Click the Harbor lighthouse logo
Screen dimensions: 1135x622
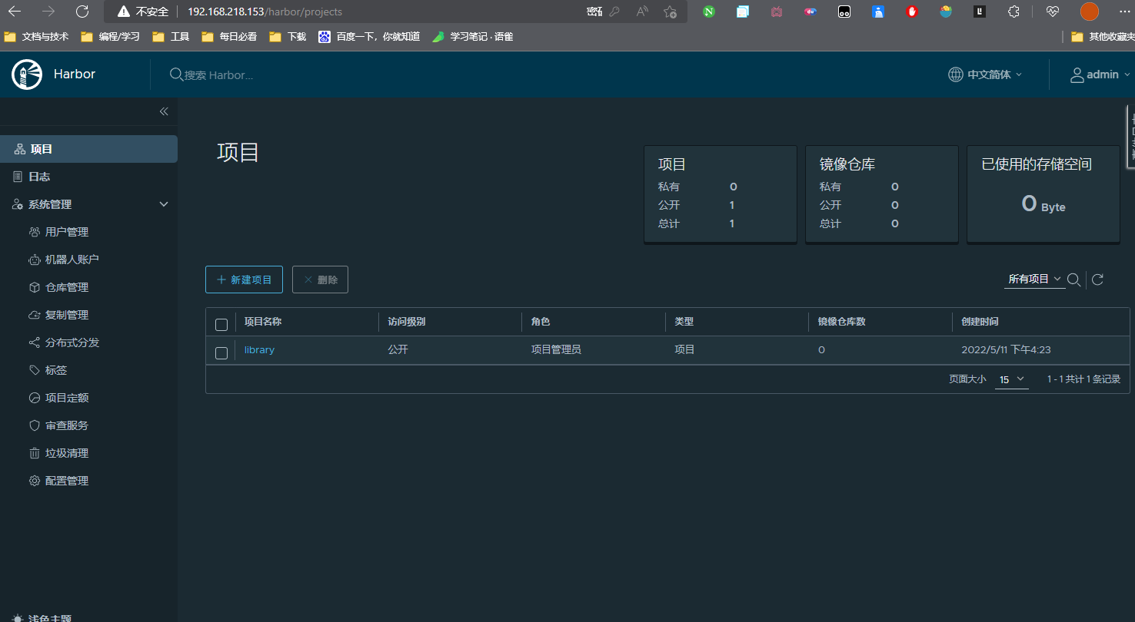click(x=26, y=74)
